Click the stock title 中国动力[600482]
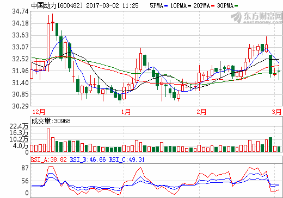The width and height of the screenshot is (283, 198). tap(57, 5)
